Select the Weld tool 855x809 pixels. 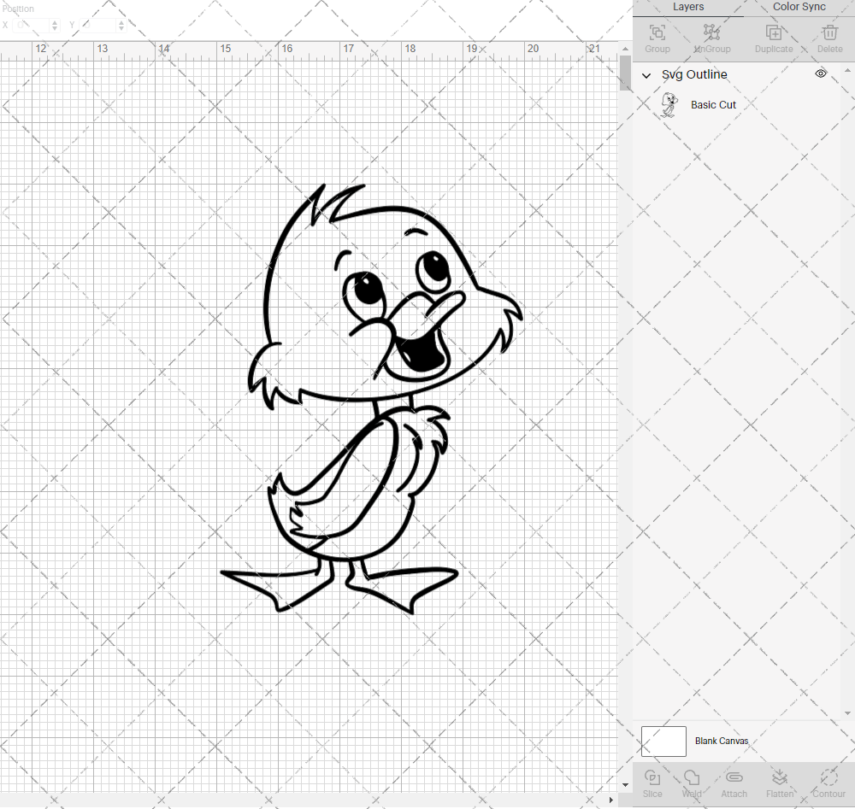click(x=691, y=783)
